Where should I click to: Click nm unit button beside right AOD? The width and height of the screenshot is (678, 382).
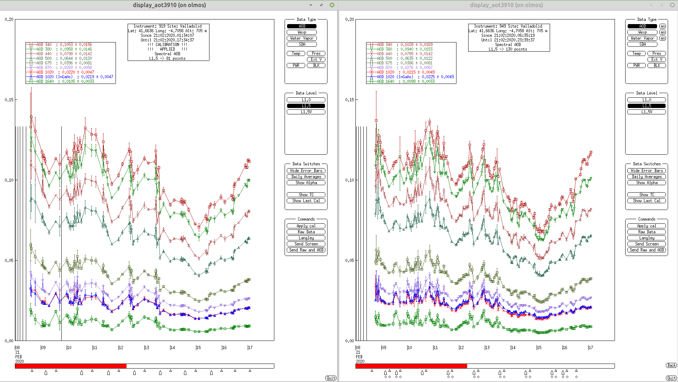[x=662, y=26]
